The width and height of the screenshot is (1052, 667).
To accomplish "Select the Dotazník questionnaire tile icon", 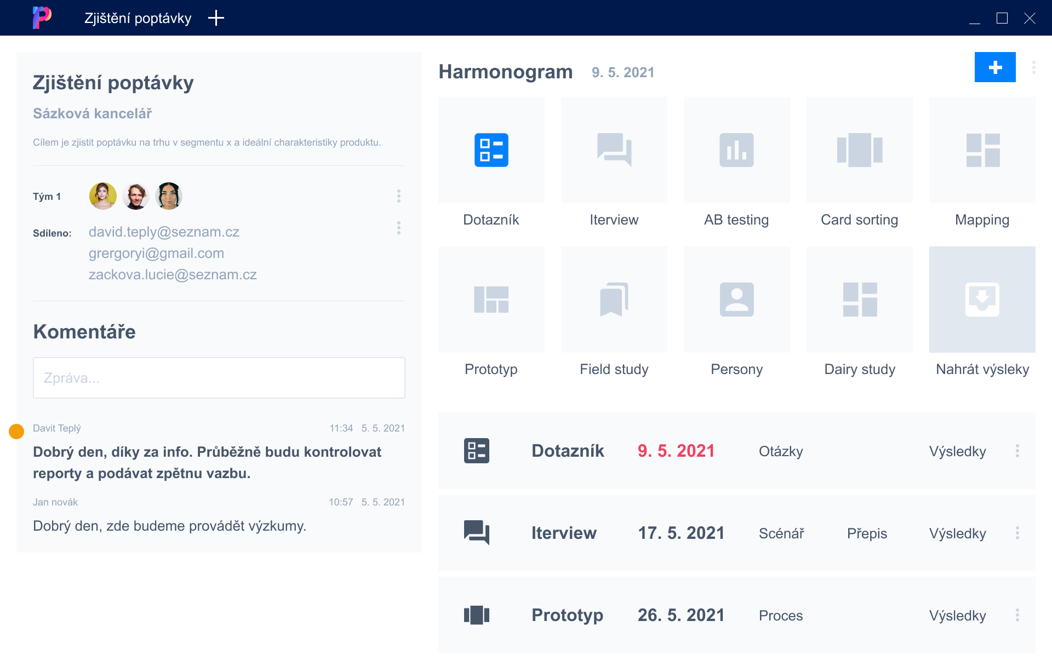I will point(491,150).
